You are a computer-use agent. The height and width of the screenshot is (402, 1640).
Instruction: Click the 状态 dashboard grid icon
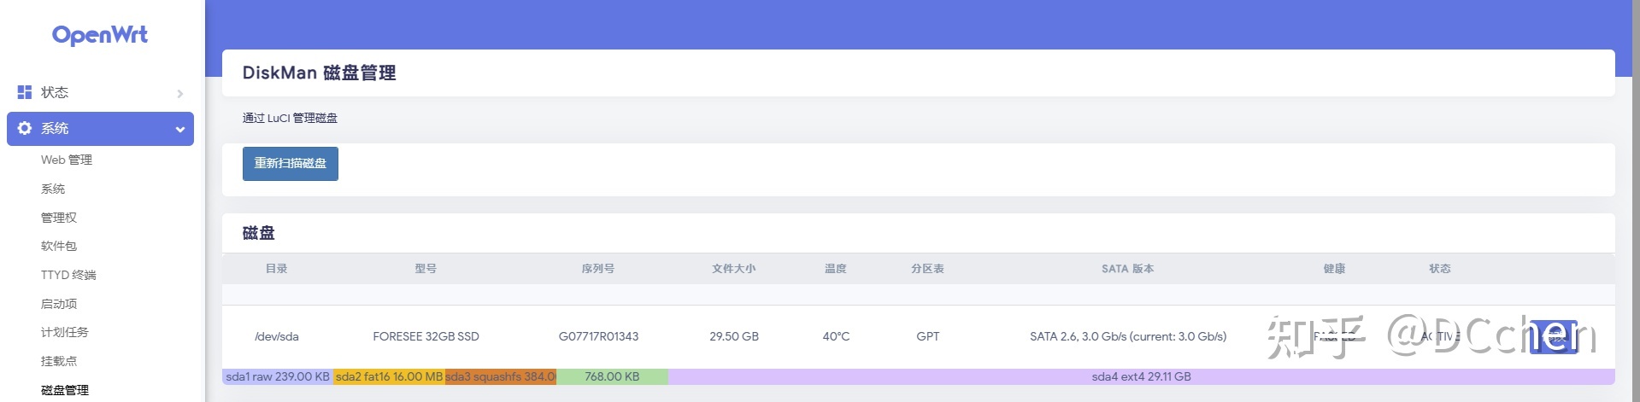[25, 92]
